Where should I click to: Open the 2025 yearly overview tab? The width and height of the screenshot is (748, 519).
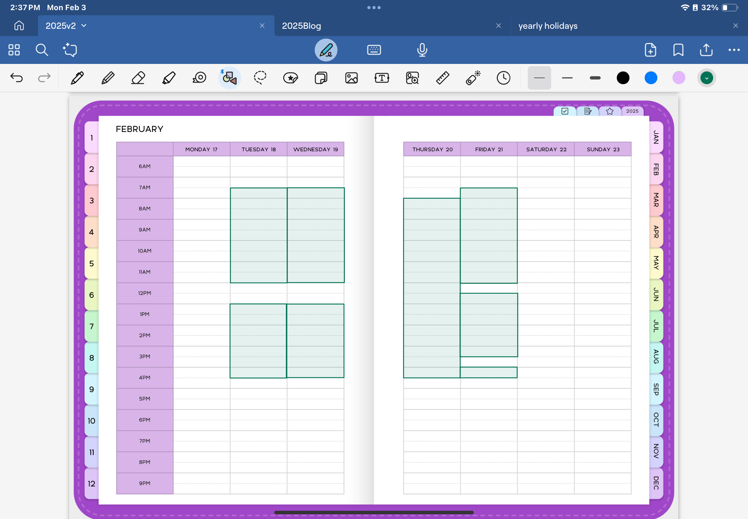(x=632, y=111)
